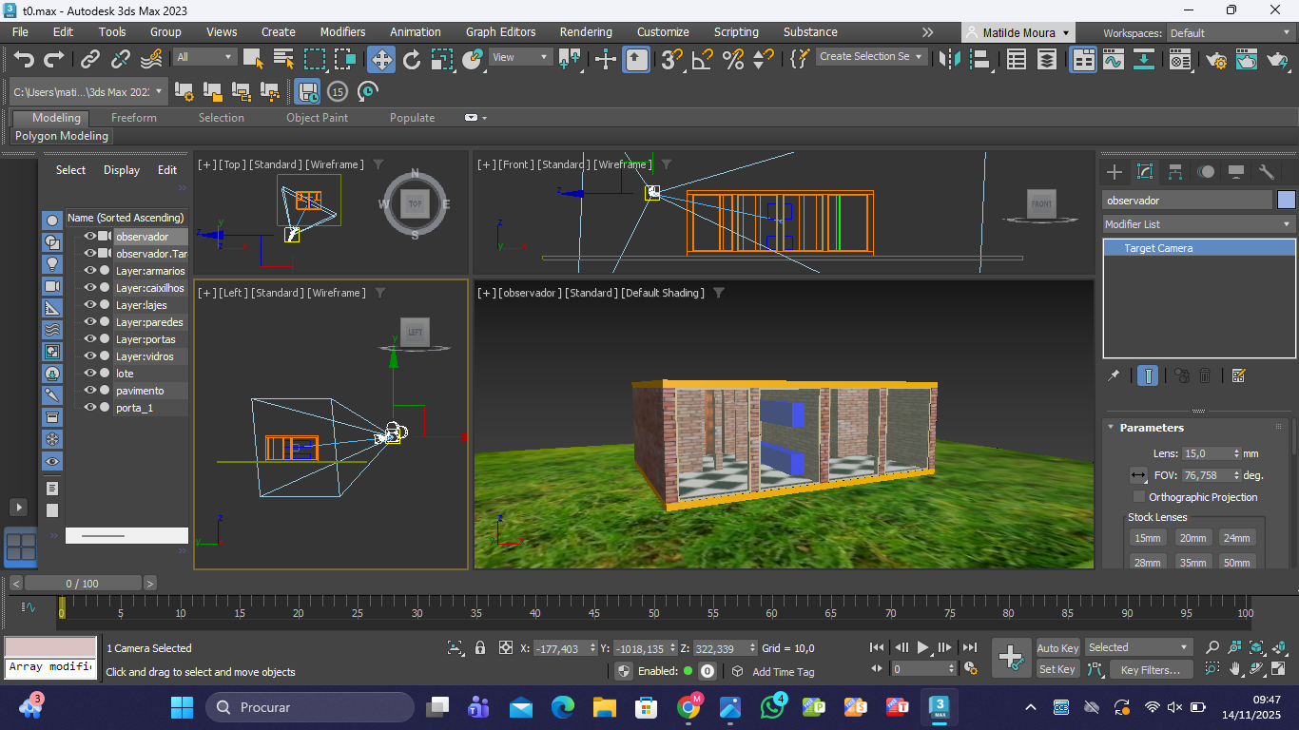
Task: Enable the Orthographic Projection checkbox
Action: click(x=1139, y=497)
